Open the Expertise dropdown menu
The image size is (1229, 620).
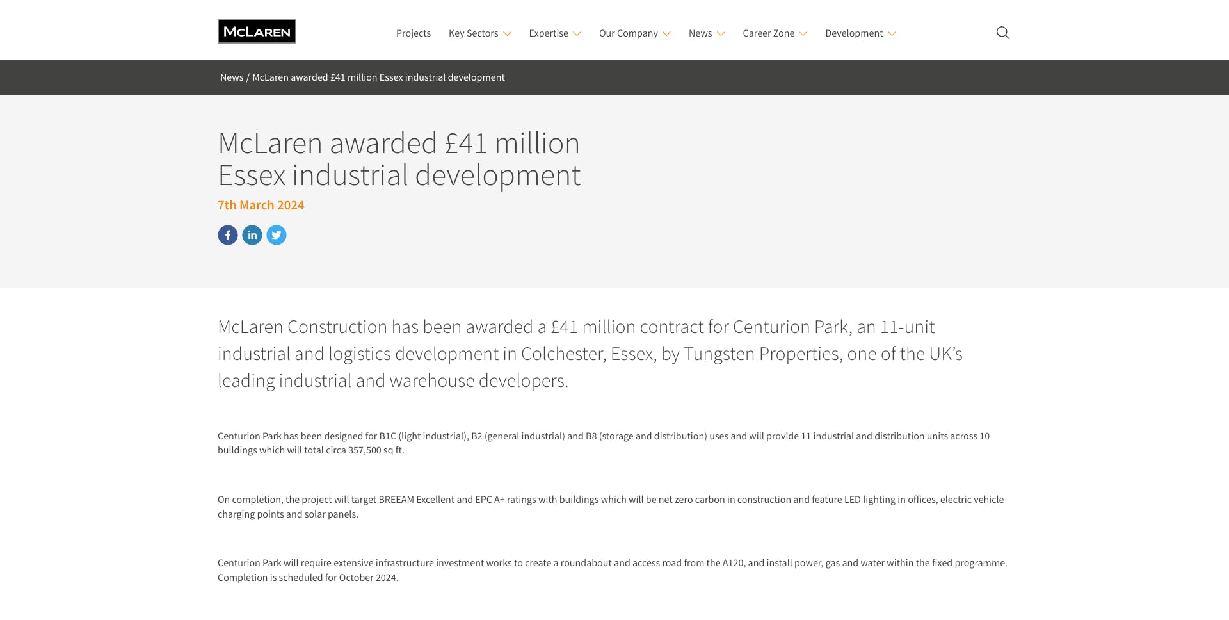[554, 33]
